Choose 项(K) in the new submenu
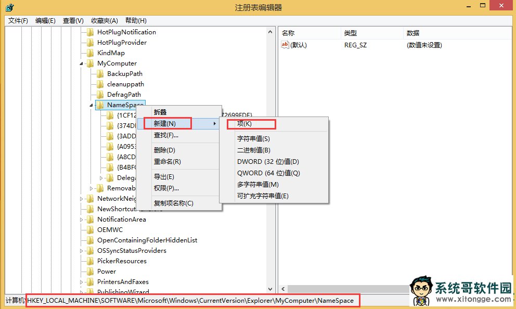516x309 pixels. point(244,124)
